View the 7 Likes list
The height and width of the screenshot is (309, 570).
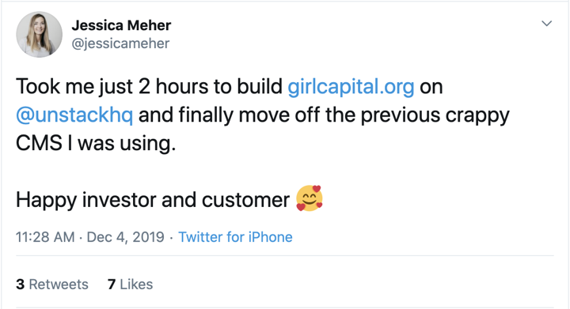(x=130, y=285)
